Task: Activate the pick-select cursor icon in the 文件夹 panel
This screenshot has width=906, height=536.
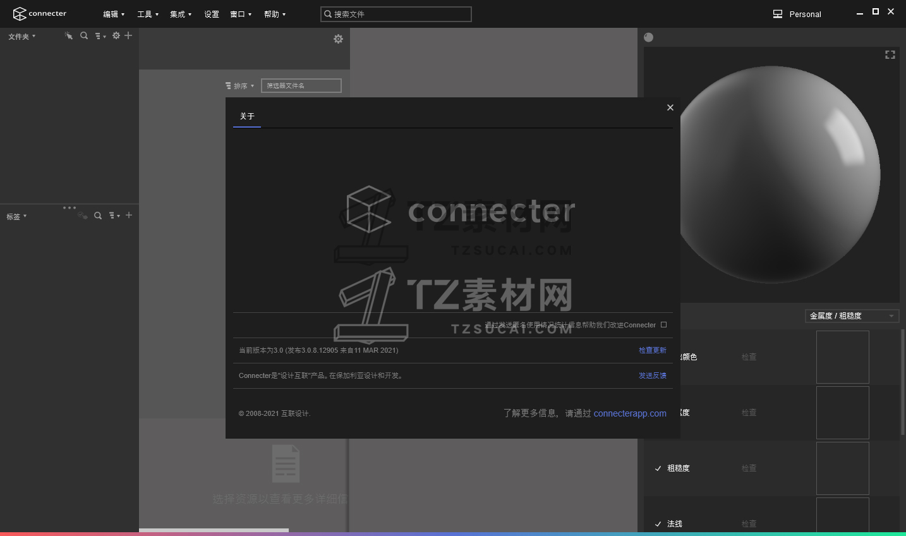Action: (x=68, y=36)
